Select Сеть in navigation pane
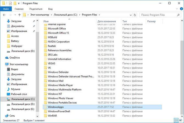Image resolution: width=184 pixels, height=123 pixels. (12, 116)
